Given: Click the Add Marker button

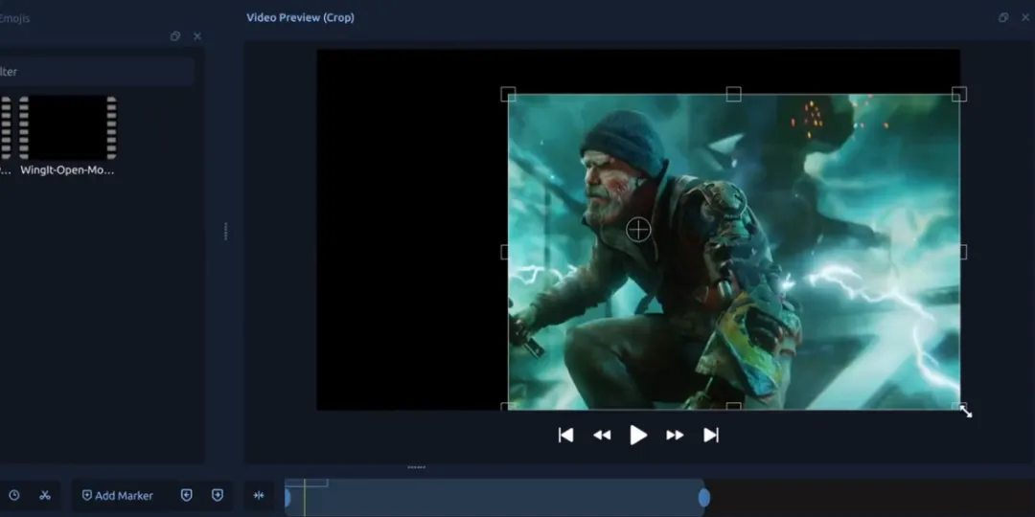Looking at the screenshot, I should tap(118, 495).
